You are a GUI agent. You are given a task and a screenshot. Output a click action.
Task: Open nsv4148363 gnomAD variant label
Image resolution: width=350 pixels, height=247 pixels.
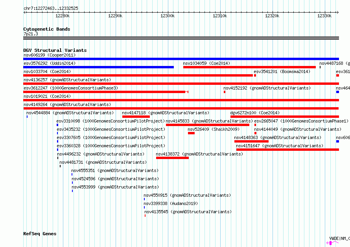pos(278,137)
